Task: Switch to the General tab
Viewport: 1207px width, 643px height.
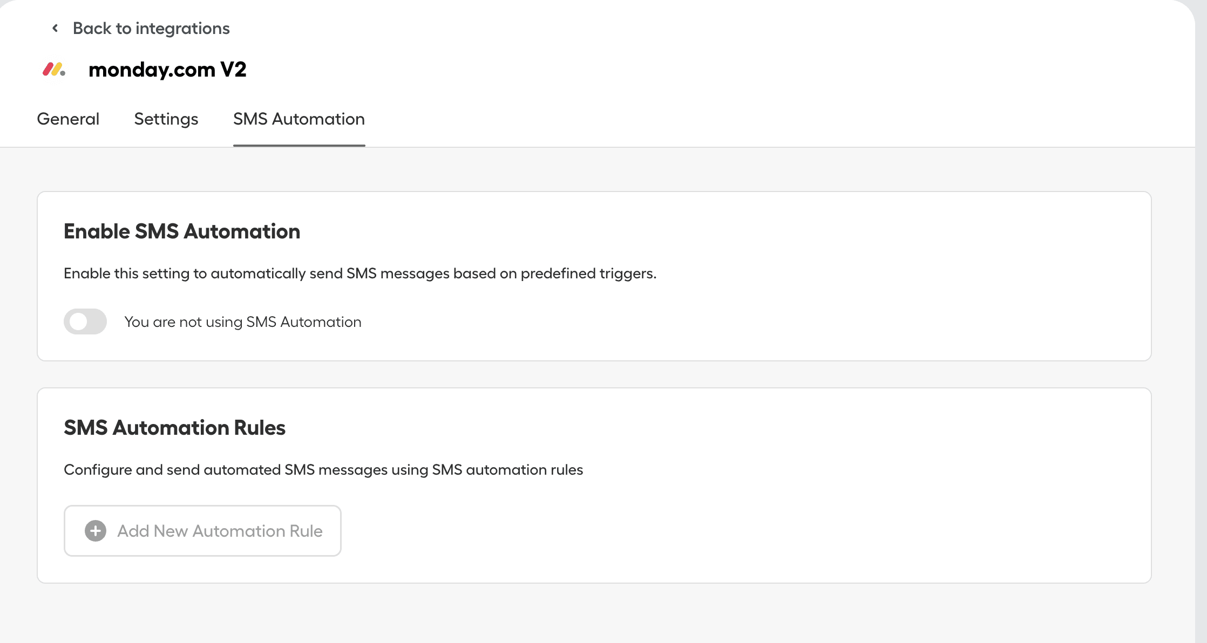Action: pos(67,119)
